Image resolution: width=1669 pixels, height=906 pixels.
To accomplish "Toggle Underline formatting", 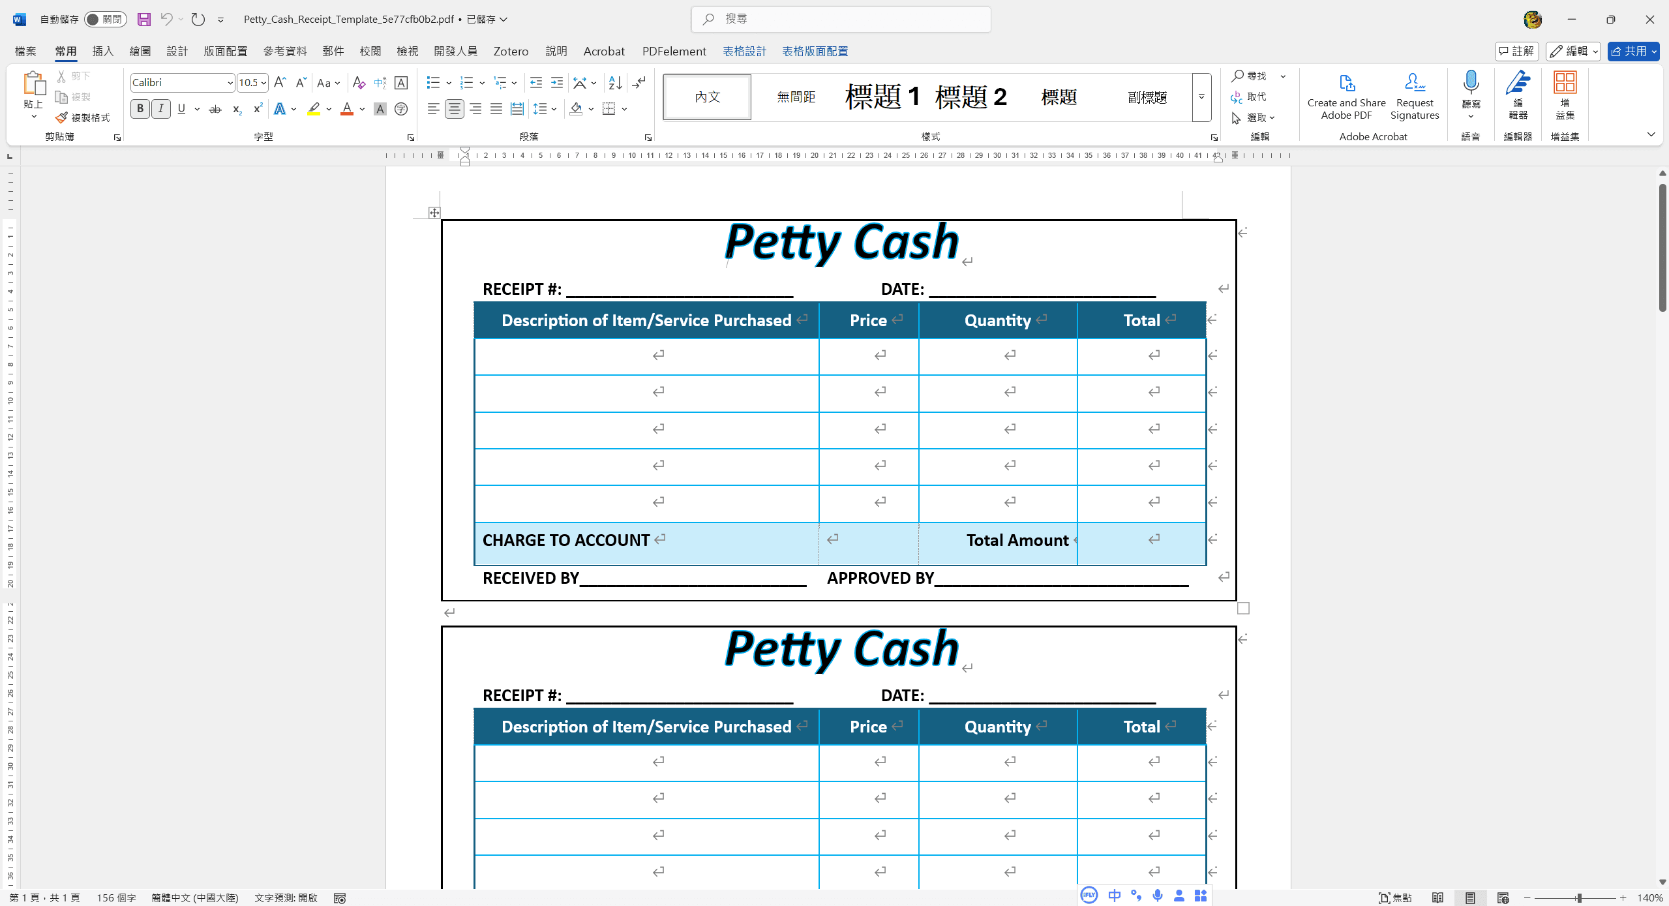I will tap(181, 109).
